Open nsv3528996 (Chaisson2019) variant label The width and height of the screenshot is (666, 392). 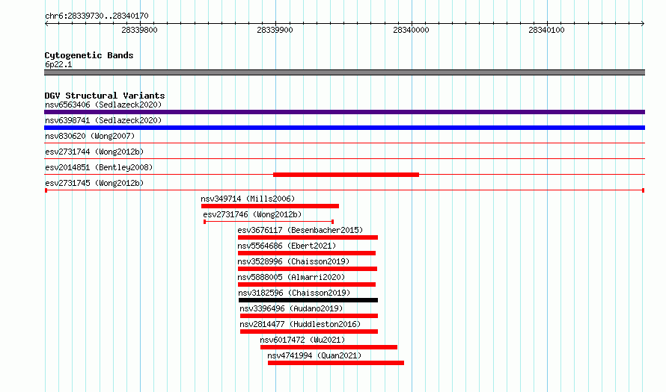[293, 261]
